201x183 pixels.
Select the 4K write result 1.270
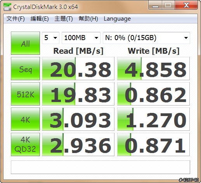pyautogui.click(x=153, y=119)
